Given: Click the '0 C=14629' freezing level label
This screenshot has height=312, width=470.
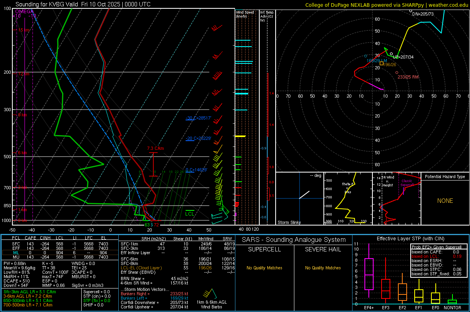Looking at the screenshot, I should [196, 170].
